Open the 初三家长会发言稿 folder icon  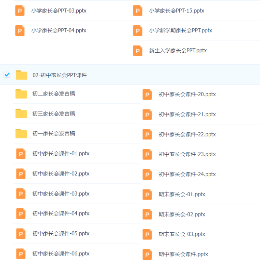coord(21,113)
